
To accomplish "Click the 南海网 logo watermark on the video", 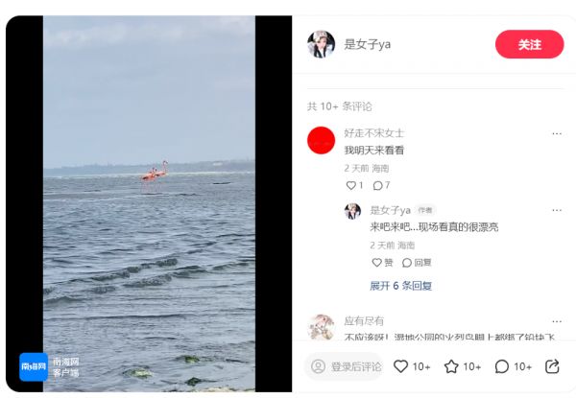I will tap(34, 366).
